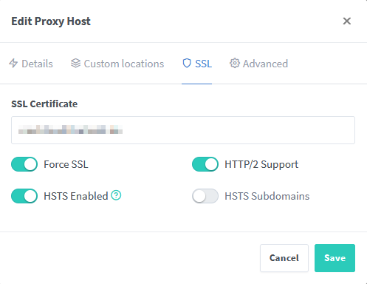
Task: Disable the HSTS Enabled toggle
Action: coord(24,196)
